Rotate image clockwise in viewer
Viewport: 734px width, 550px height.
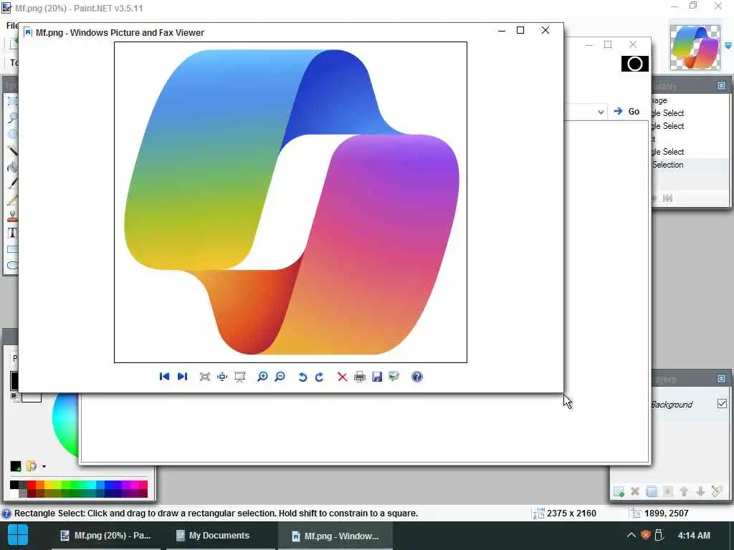320,377
